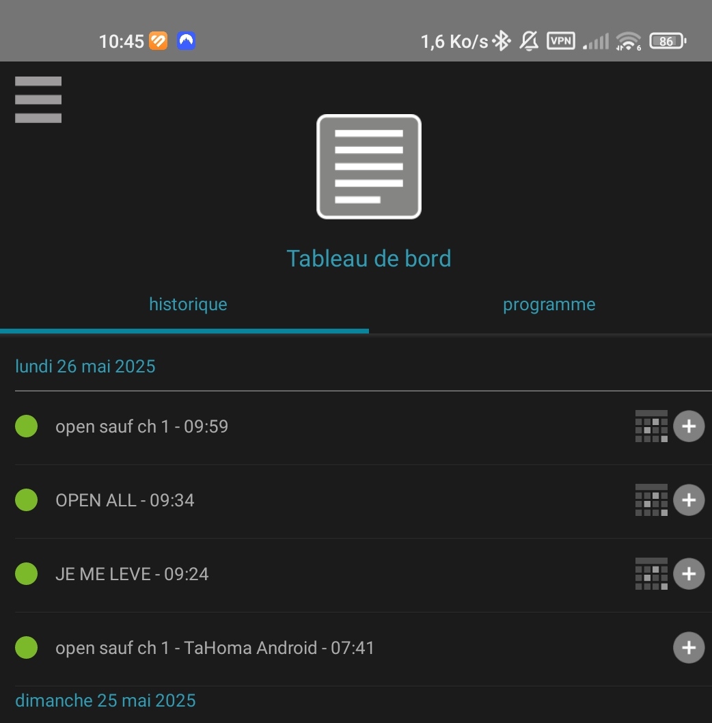Tap the lundi 26 mai 2025 date header
712x723 pixels.
tap(85, 366)
